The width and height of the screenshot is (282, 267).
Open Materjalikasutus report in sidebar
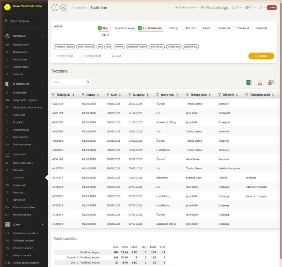point(23,163)
